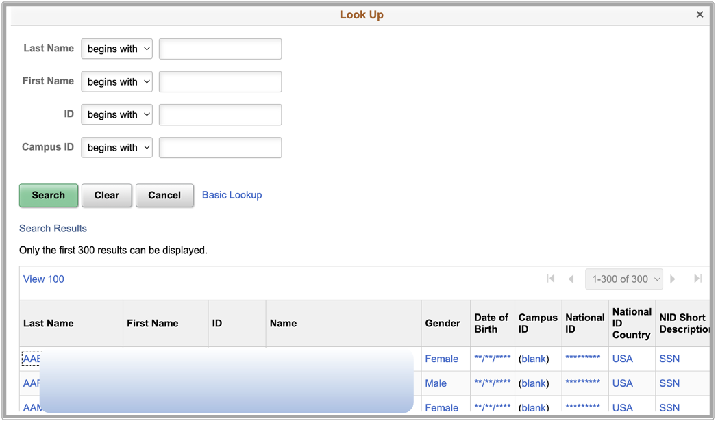Expand the Campus ID operator dropdown

coord(117,148)
